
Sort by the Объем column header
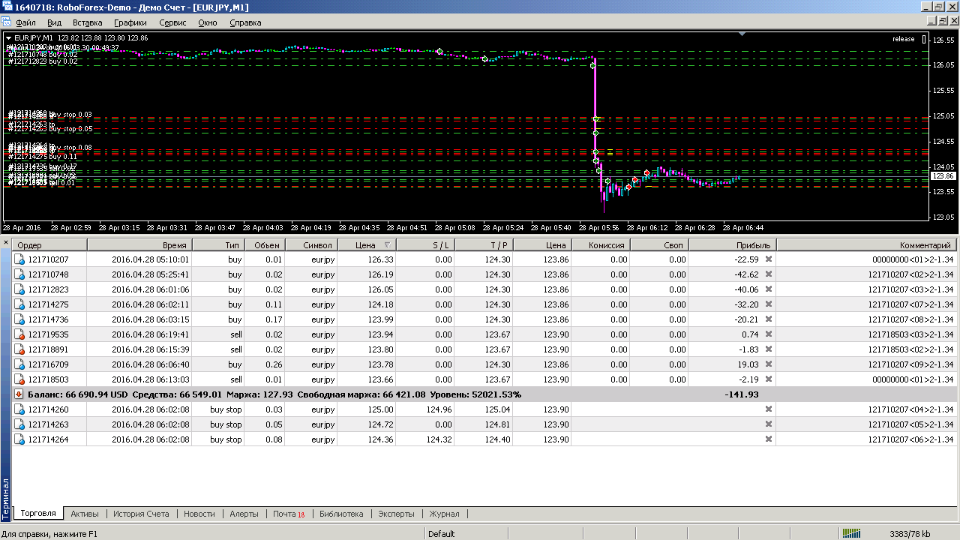[x=264, y=244]
